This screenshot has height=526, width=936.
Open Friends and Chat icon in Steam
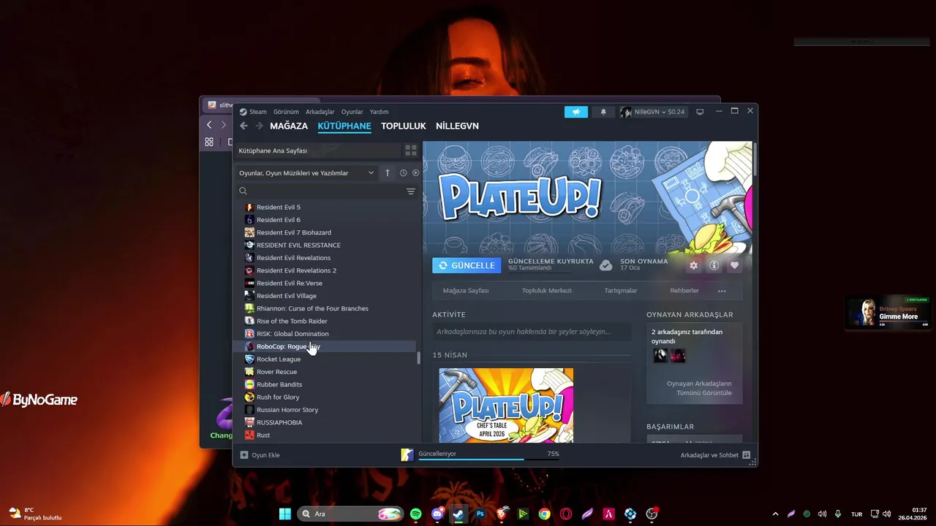pyautogui.click(x=746, y=454)
